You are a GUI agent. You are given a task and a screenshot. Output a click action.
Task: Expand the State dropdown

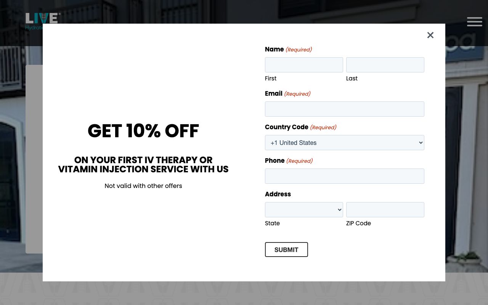point(304,210)
